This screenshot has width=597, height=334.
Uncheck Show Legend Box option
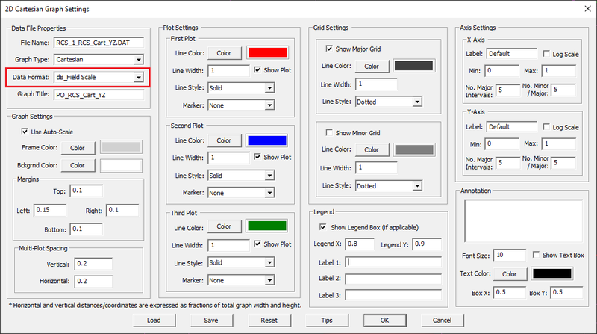click(x=322, y=227)
